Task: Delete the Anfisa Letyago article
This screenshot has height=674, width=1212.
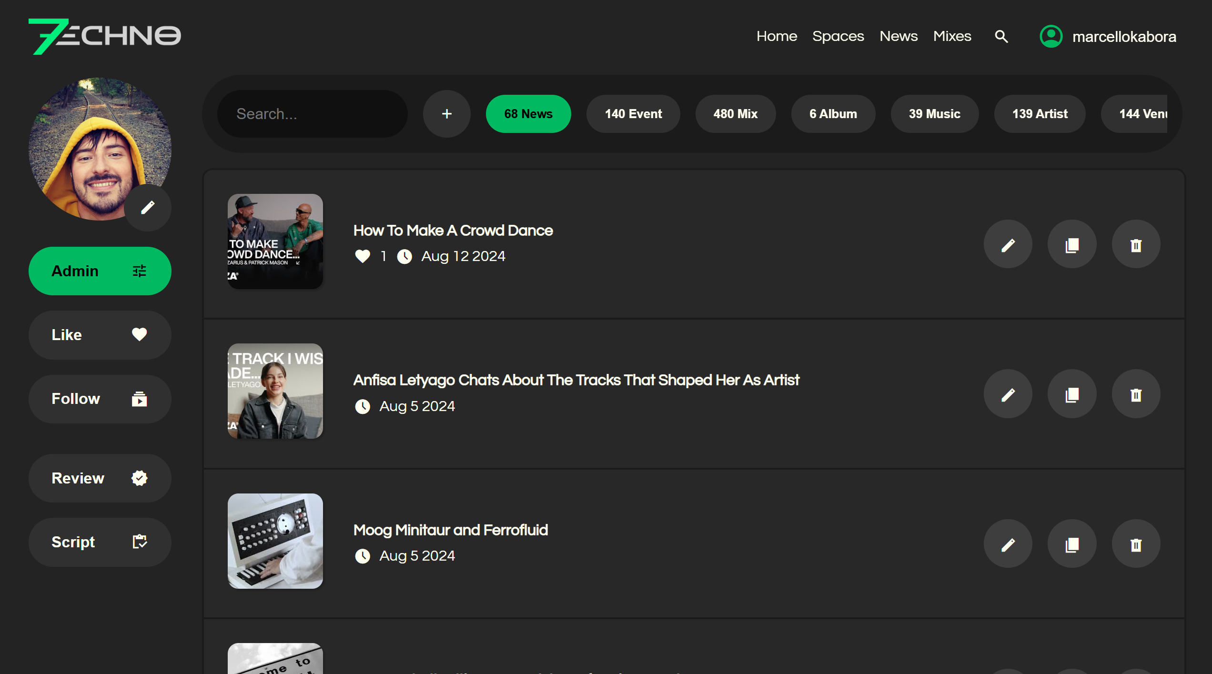Action: tap(1136, 394)
